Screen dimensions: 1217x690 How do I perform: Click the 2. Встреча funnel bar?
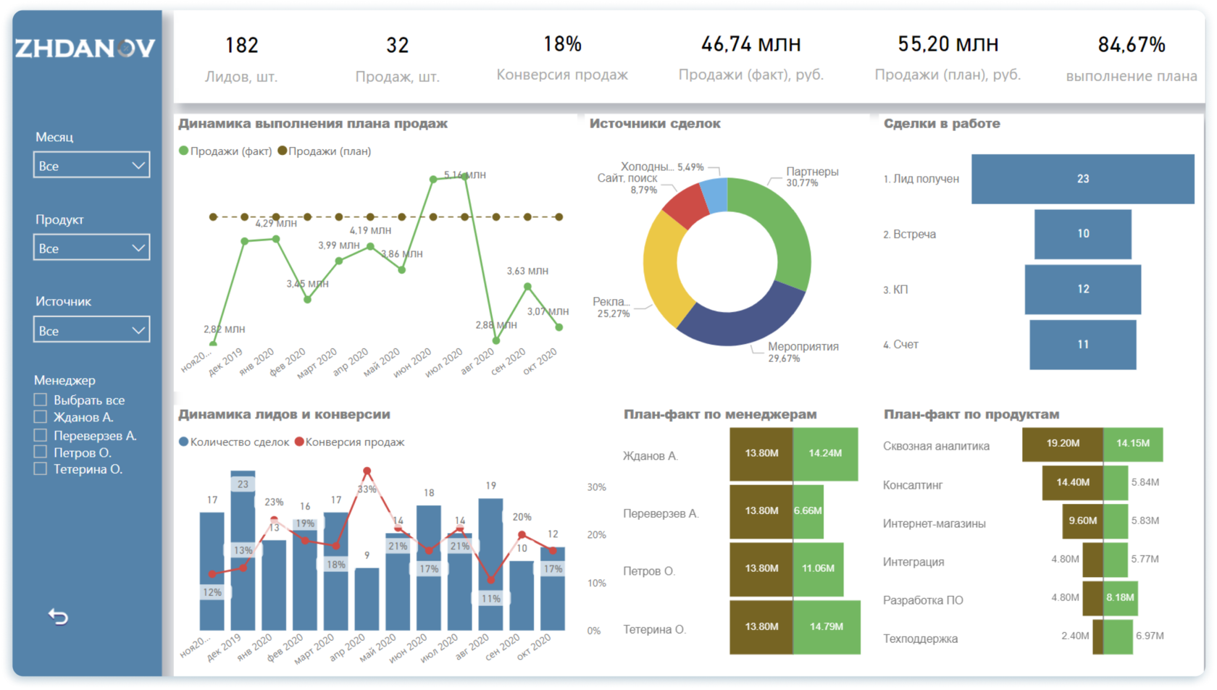coord(1082,234)
